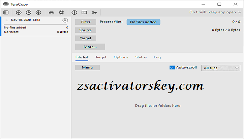Click 'Drag files or folders here' area text
This screenshot has height=139, width=244.
[158, 106]
